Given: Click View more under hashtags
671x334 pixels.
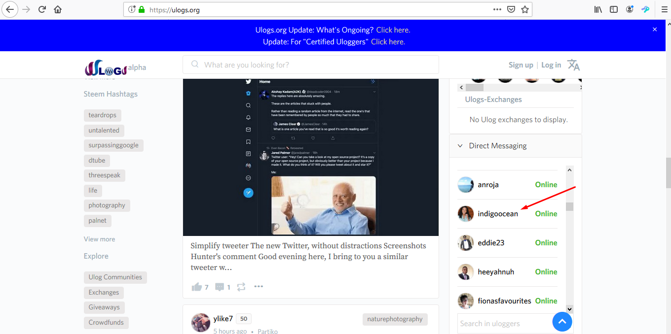Looking at the screenshot, I should 99,239.
